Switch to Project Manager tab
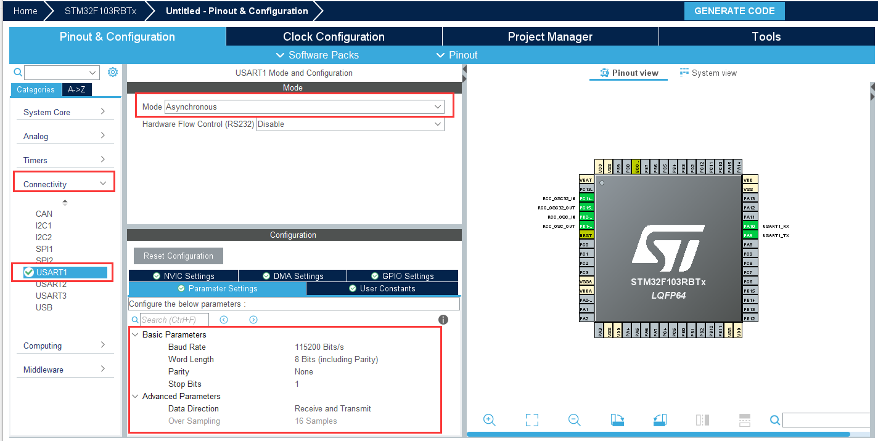The height and width of the screenshot is (441, 878). [x=550, y=36]
